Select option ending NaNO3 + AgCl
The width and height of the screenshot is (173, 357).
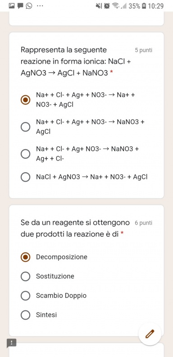click(82, 127)
